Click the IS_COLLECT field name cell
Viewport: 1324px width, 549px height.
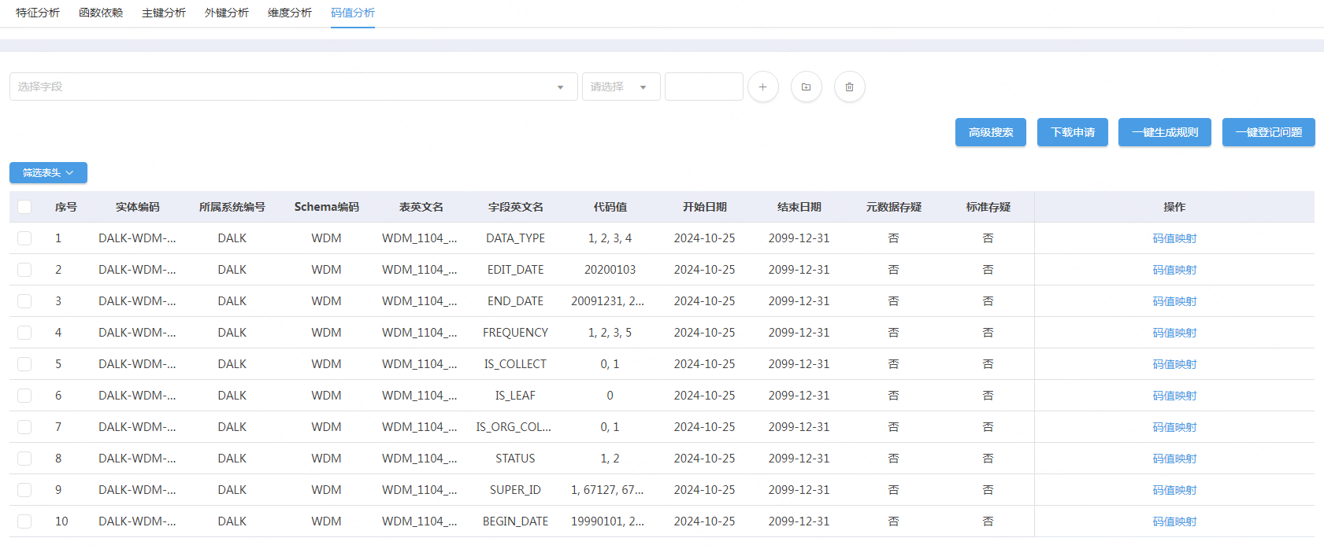pos(516,364)
